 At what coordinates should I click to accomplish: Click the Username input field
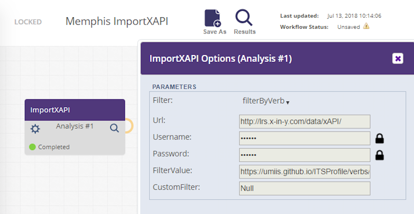(x=305, y=138)
